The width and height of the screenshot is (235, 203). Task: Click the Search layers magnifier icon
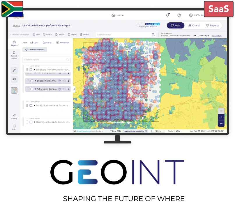click(x=68, y=60)
